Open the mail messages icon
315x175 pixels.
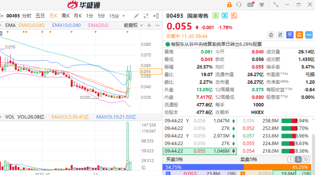250,5
